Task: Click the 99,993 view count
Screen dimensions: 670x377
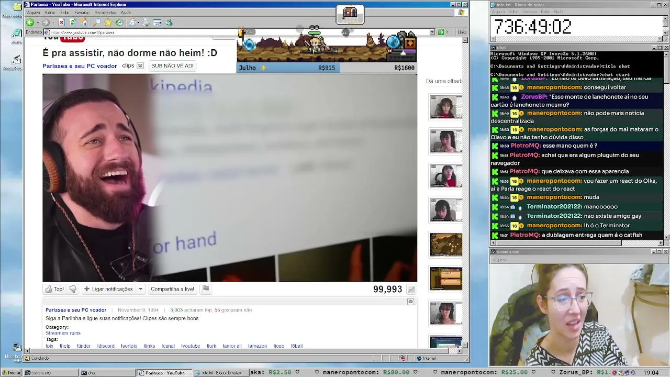Action: [x=387, y=290]
